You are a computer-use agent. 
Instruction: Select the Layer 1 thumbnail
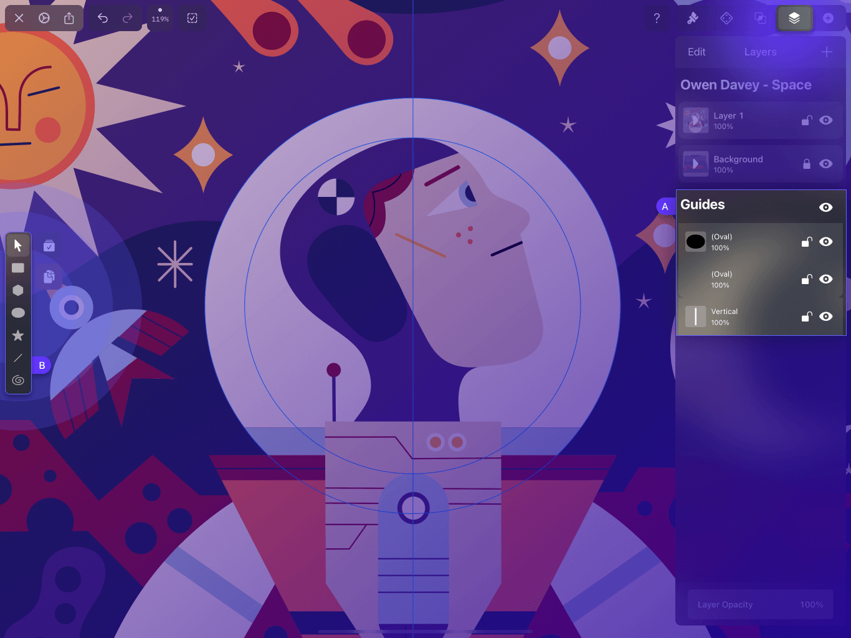point(696,120)
